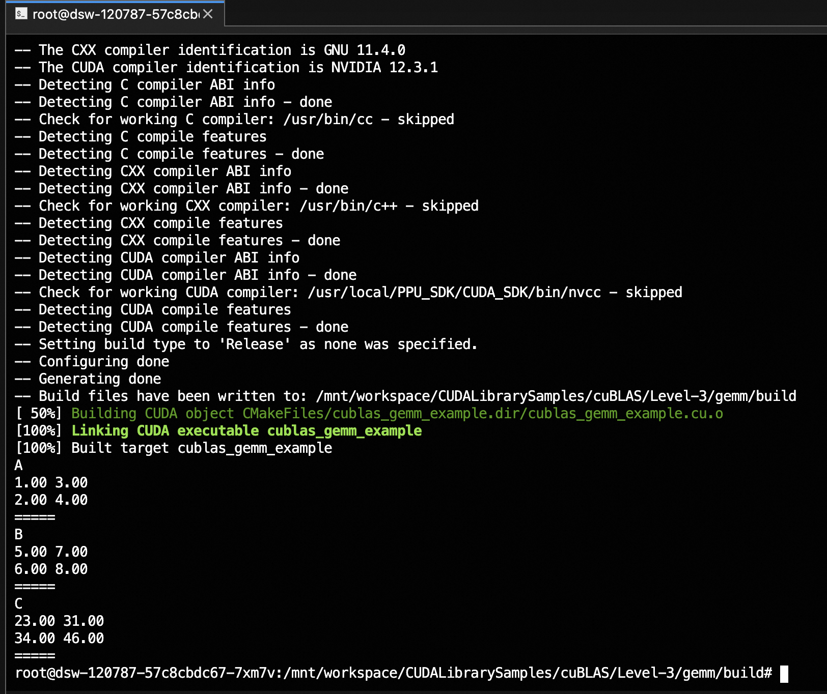827x694 pixels.
Task: Click the matrix label 'B'
Action: [x=19, y=534]
